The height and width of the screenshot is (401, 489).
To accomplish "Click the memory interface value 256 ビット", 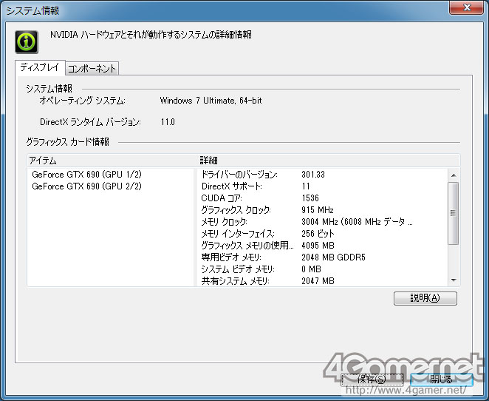I will click(x=318, y=234).
